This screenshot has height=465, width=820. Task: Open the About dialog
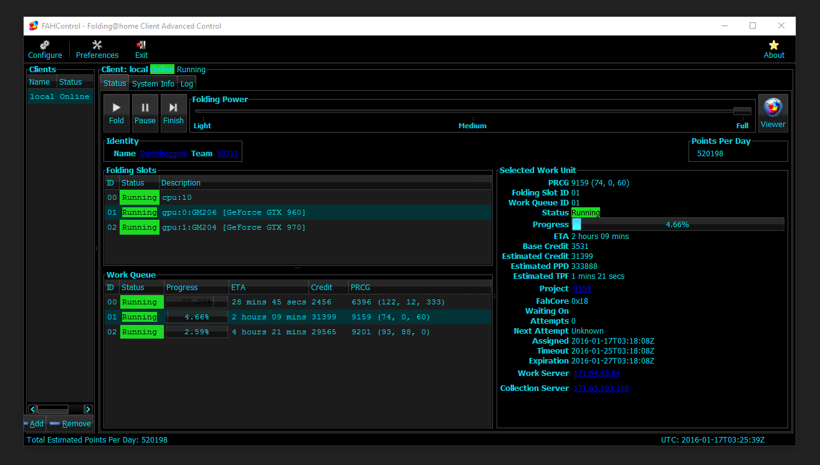[x=774, y=50]
